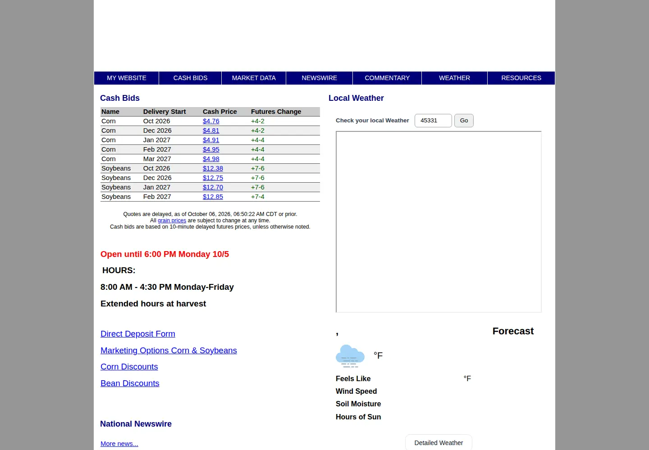Click the red Open until 6:00 PM notice
The height and width of the screenshot is (450, 649).
[165, 254]
